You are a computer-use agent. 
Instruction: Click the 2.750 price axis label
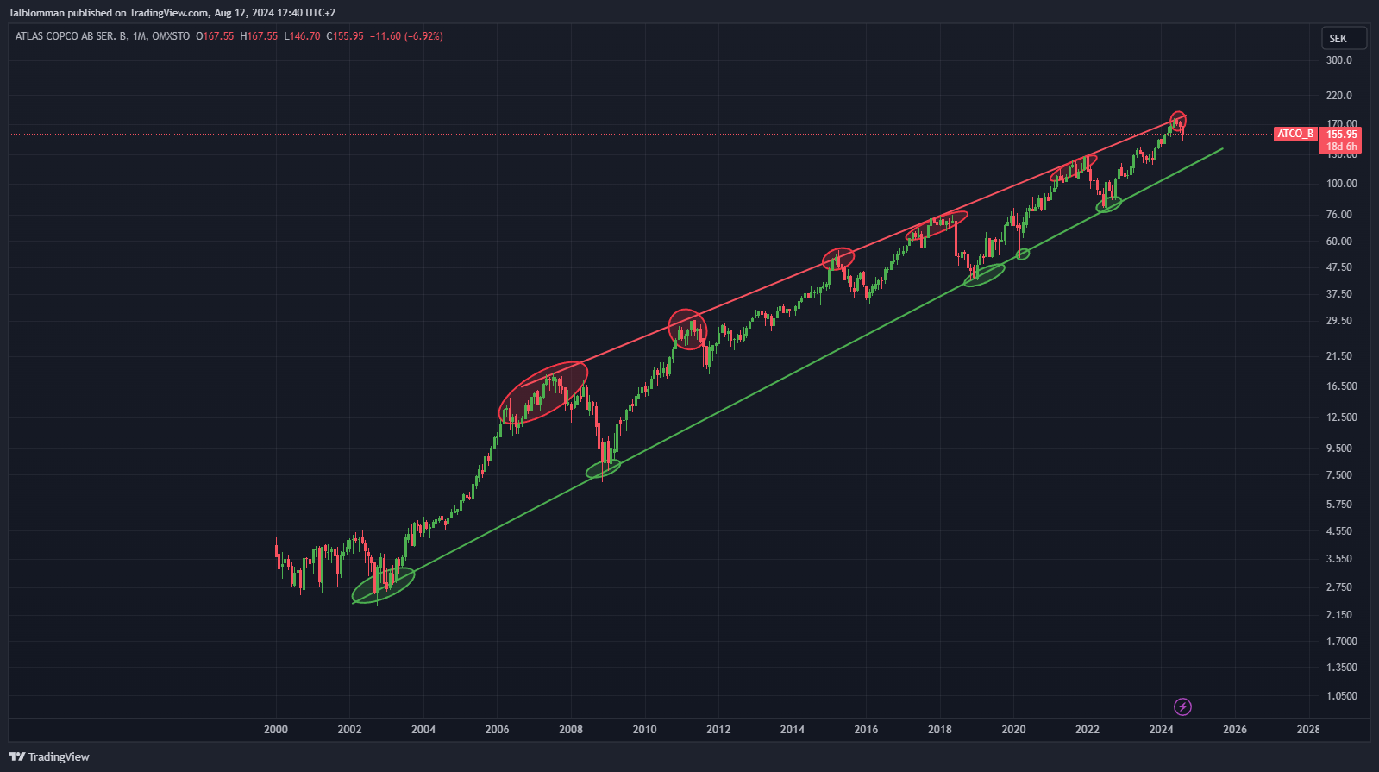(1339, 587)
